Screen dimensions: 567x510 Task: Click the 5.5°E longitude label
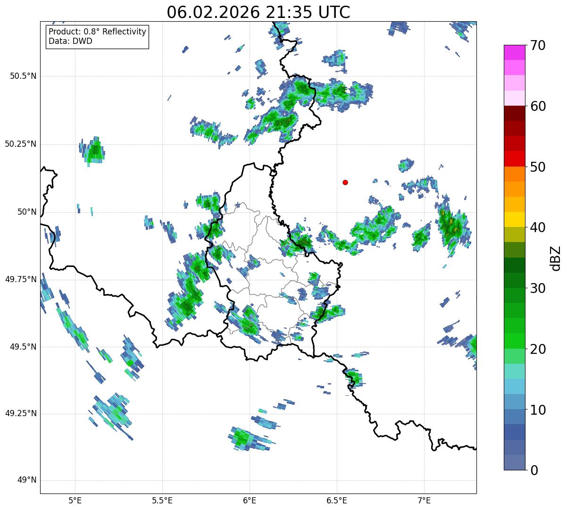162,500
